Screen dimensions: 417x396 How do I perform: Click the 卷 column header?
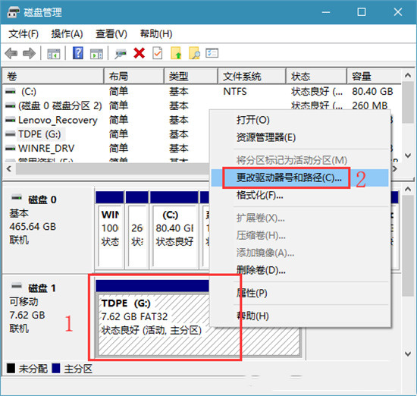coord(53,77)
